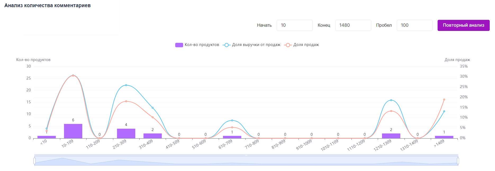
Task: Select the 'Пробел' interval input box
Action: [x=414, y=25]
